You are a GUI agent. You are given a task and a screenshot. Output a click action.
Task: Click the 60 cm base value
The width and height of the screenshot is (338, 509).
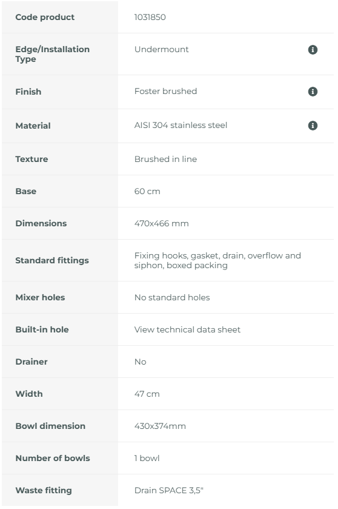click(147, 191)
